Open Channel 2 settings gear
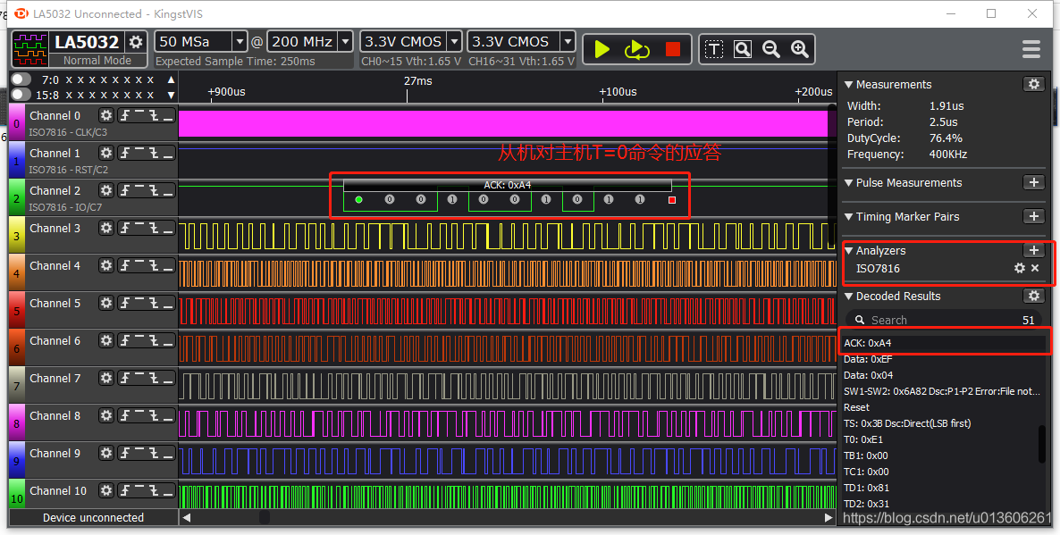This screenshot has height=535, width=1060. tap(106, 191)
